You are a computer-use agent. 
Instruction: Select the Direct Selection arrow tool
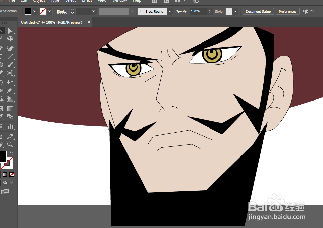[10, 31]
